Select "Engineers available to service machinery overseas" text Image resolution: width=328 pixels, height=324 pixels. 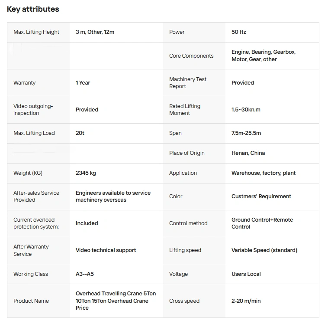113,196
